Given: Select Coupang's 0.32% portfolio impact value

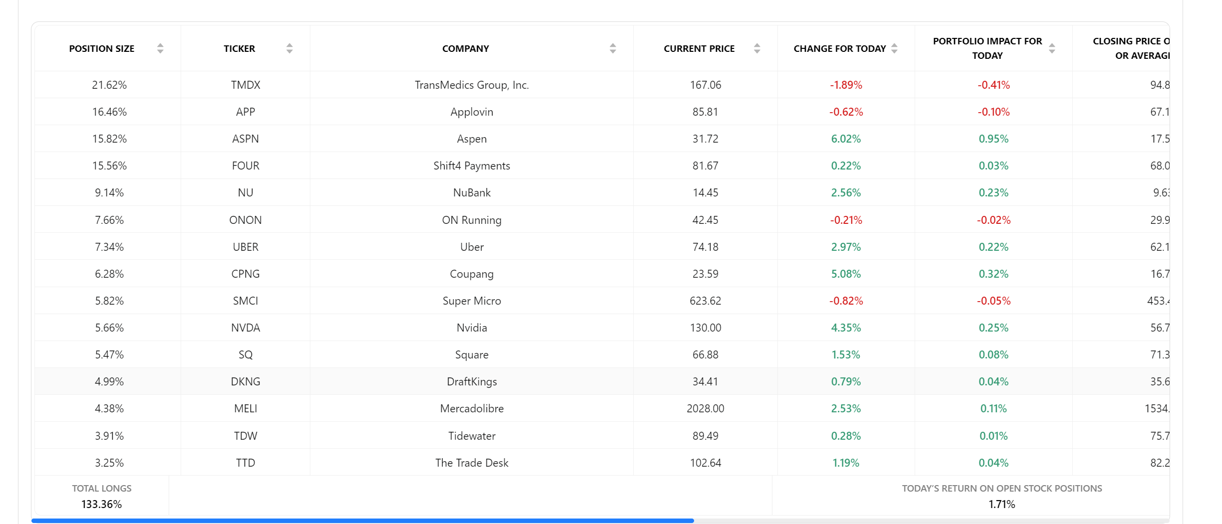Looking at the screenshot, I should [993, 274].
